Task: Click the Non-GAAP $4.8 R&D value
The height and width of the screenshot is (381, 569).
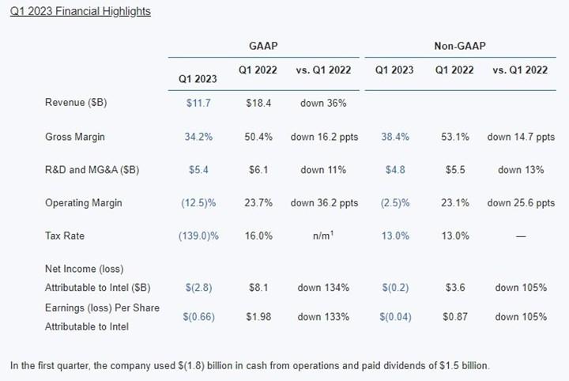Action: 394,170
